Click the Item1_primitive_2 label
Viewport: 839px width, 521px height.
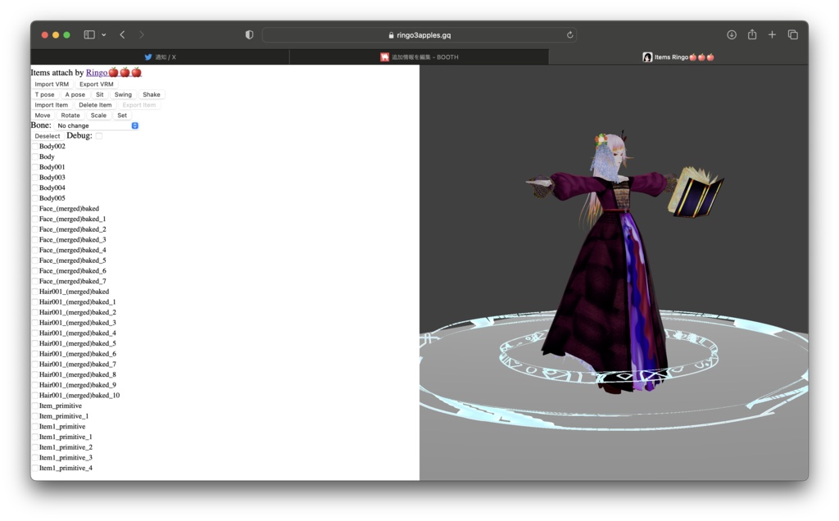(66, 447)
